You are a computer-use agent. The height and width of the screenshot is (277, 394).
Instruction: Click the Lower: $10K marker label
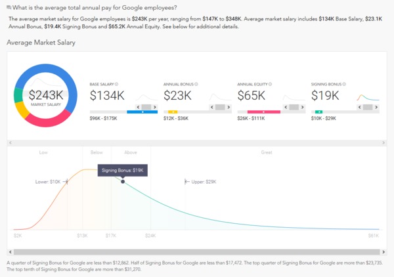tap(48, 182)
